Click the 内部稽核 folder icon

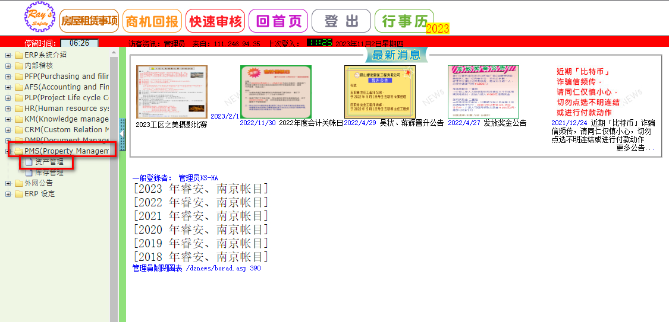click(19, 66)
